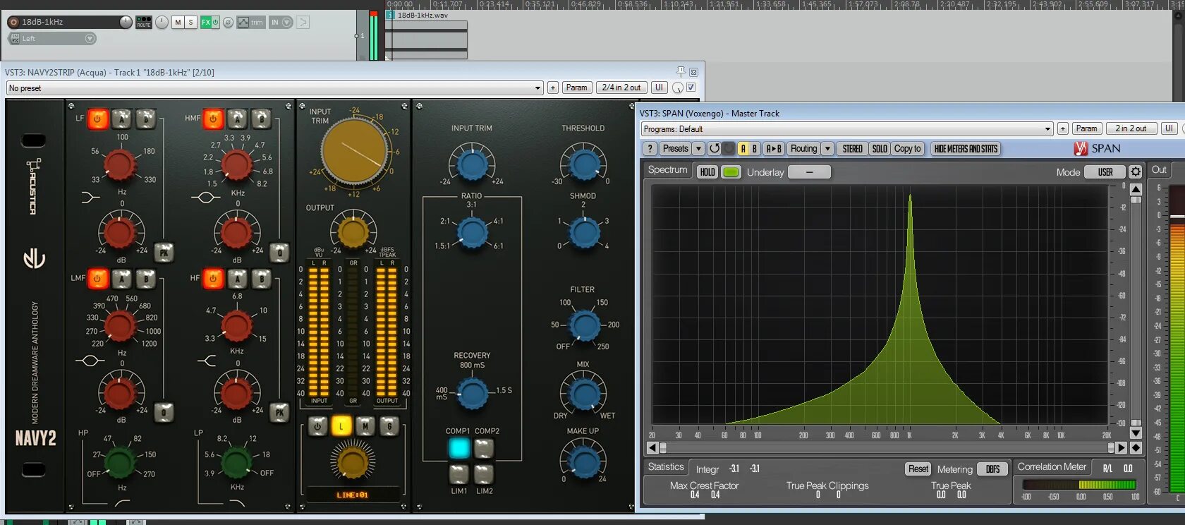
Task: Open the SPAN help question mark button
Action: pos(650,149)
